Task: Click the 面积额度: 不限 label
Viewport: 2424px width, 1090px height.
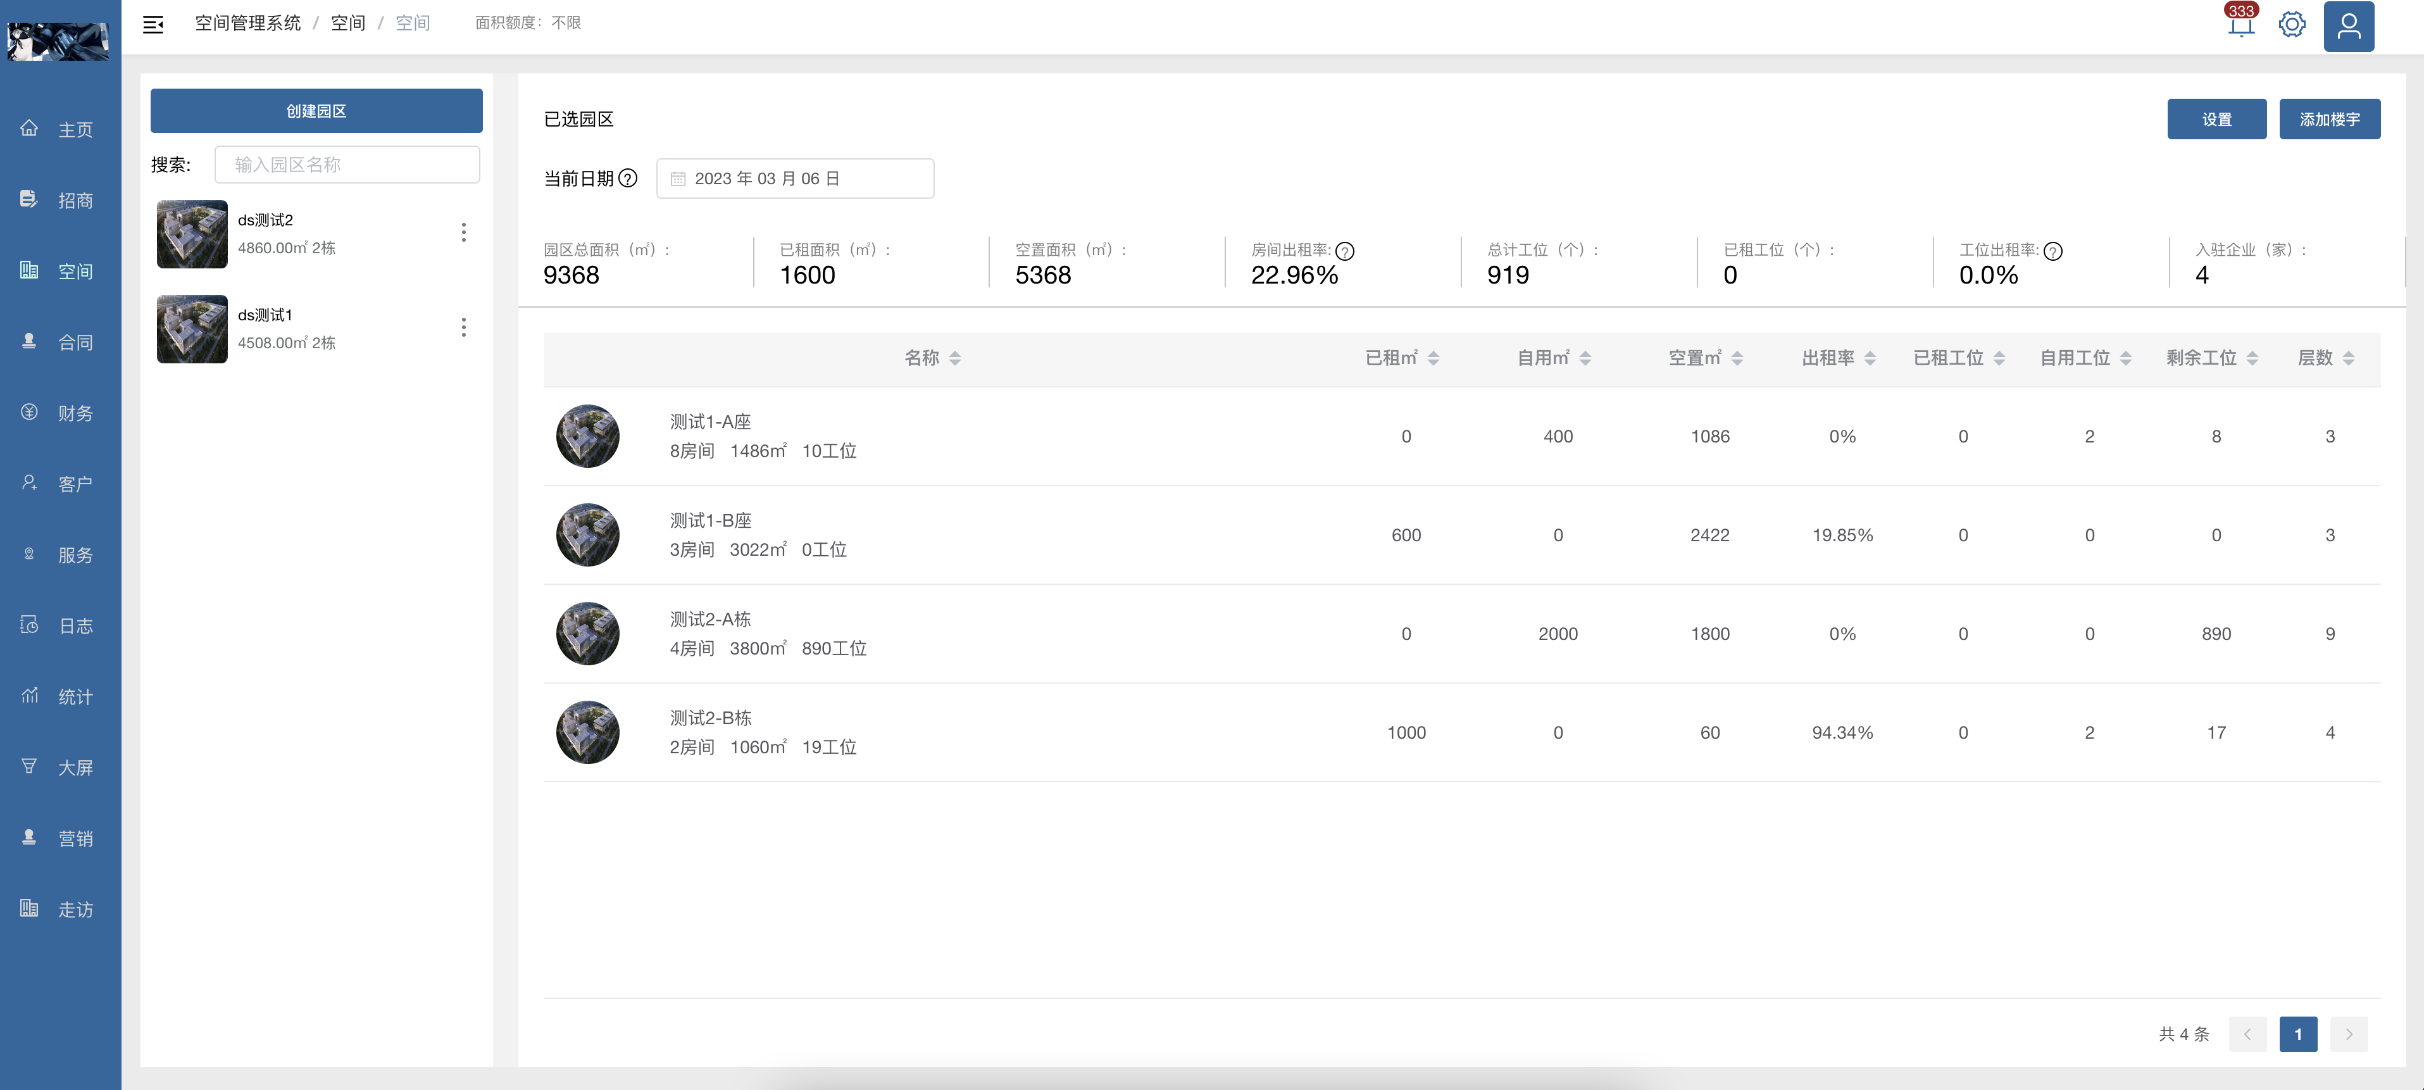Action: 528,23
